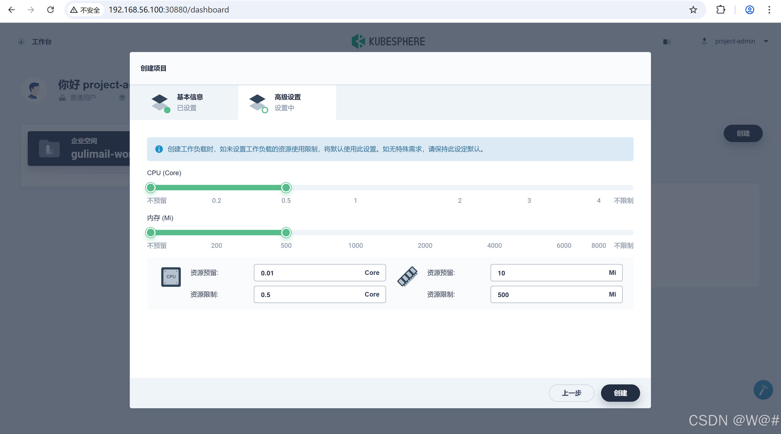Viewport: 781px width, 434px height.
Task: Click the 创建项目 dialog title
Action: [153, 68]
